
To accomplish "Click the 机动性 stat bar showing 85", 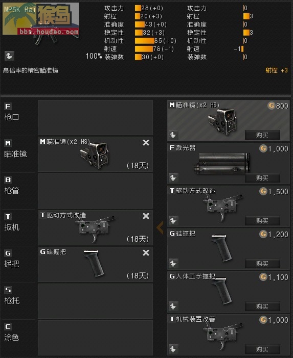I will pyautogui.click(x=144, y=41).
